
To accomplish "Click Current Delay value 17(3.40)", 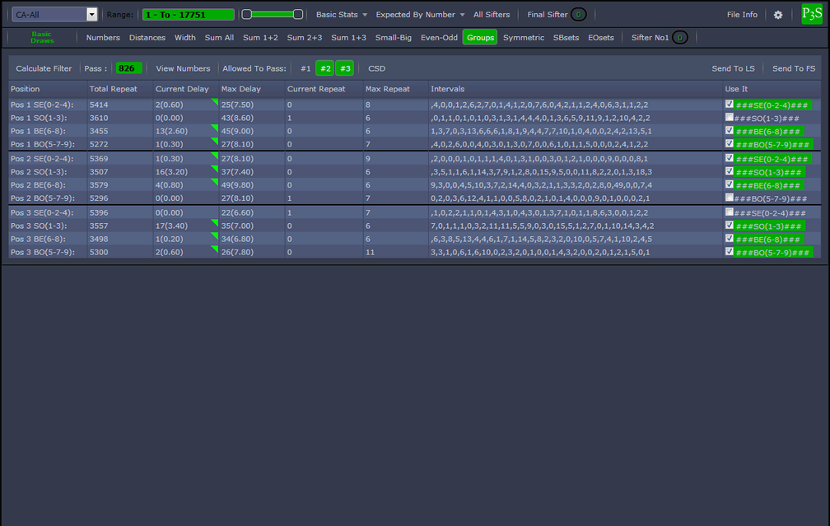I will click(170, 226).
